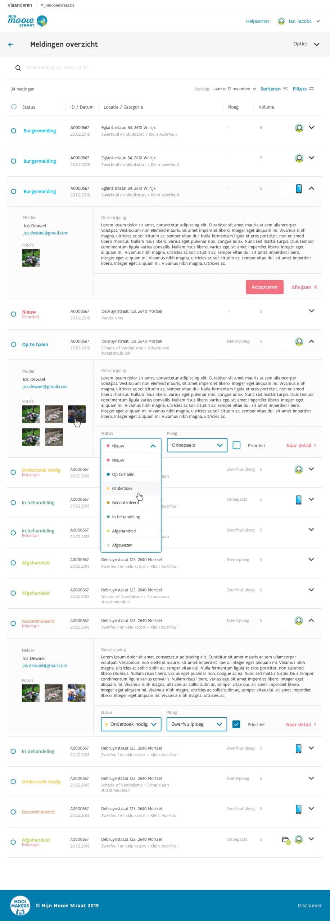Viewport: 330px width, 921px height.
Task: Click Jan Jacobs' avatar icon
Action: click(x=281, y=21)
